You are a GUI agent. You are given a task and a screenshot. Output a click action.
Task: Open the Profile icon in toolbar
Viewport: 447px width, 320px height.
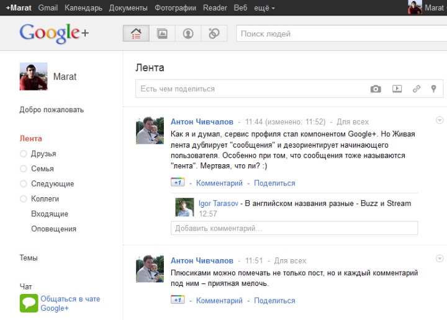pos(187,34)
